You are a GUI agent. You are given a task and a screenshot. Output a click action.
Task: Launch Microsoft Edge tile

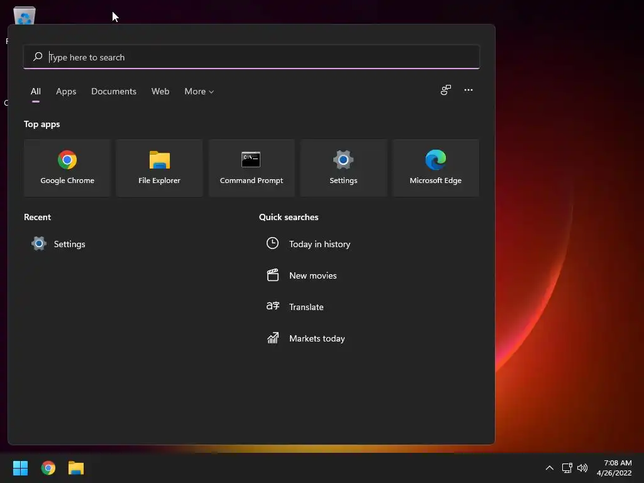pos(435,167)
